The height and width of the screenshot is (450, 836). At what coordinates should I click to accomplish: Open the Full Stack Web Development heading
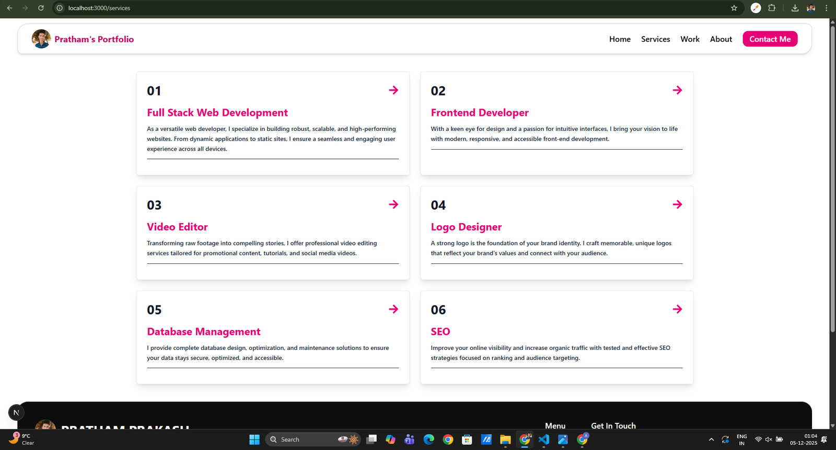217,113
